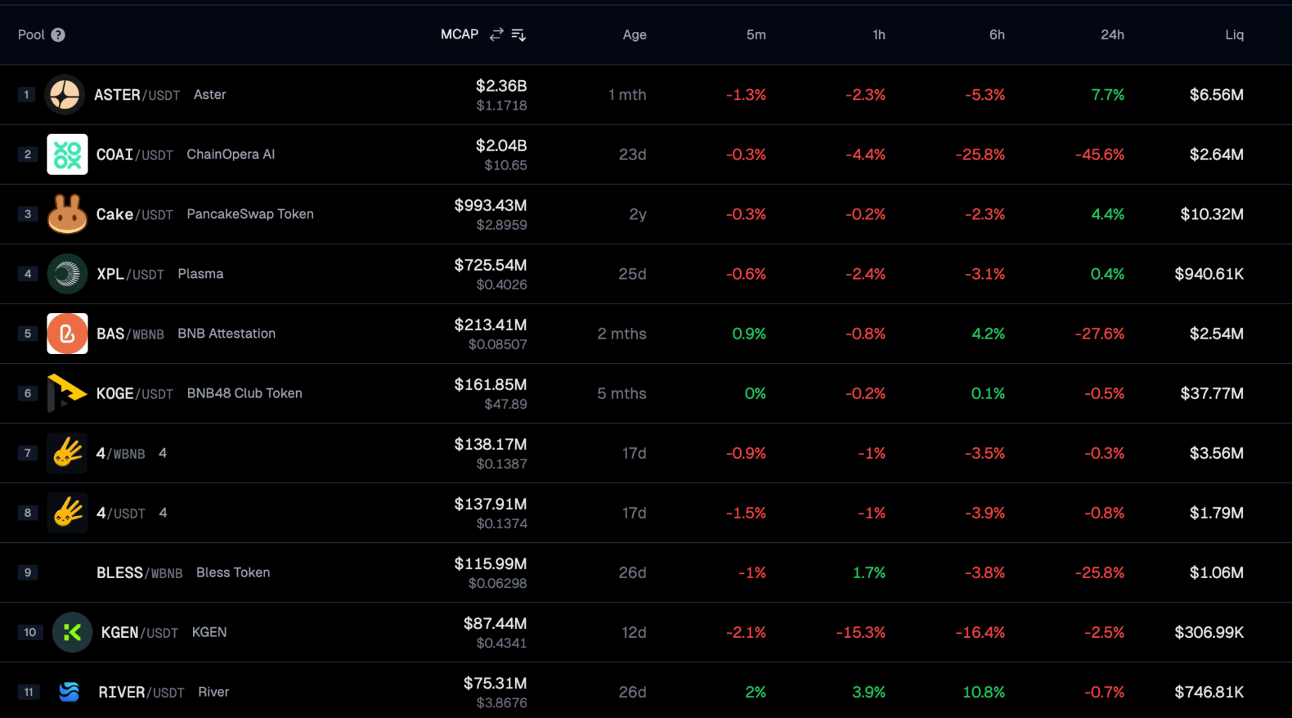Select the KOGE price $47.89

tap(505, 404)
